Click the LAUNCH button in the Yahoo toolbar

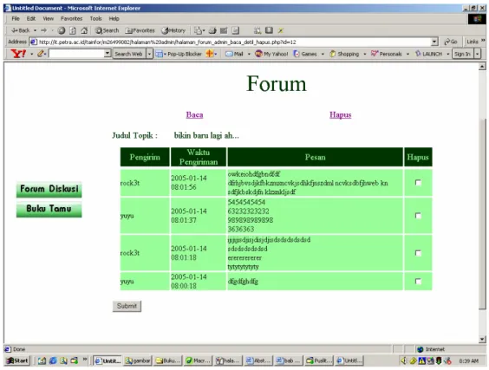(428, 54)
